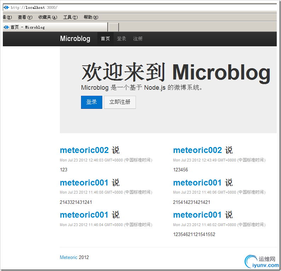The width and height of the screenshot is (281, 271).
Task: Click the timestamp 11:46:06 GMT+0800
Action: click(x=219, y=192)
